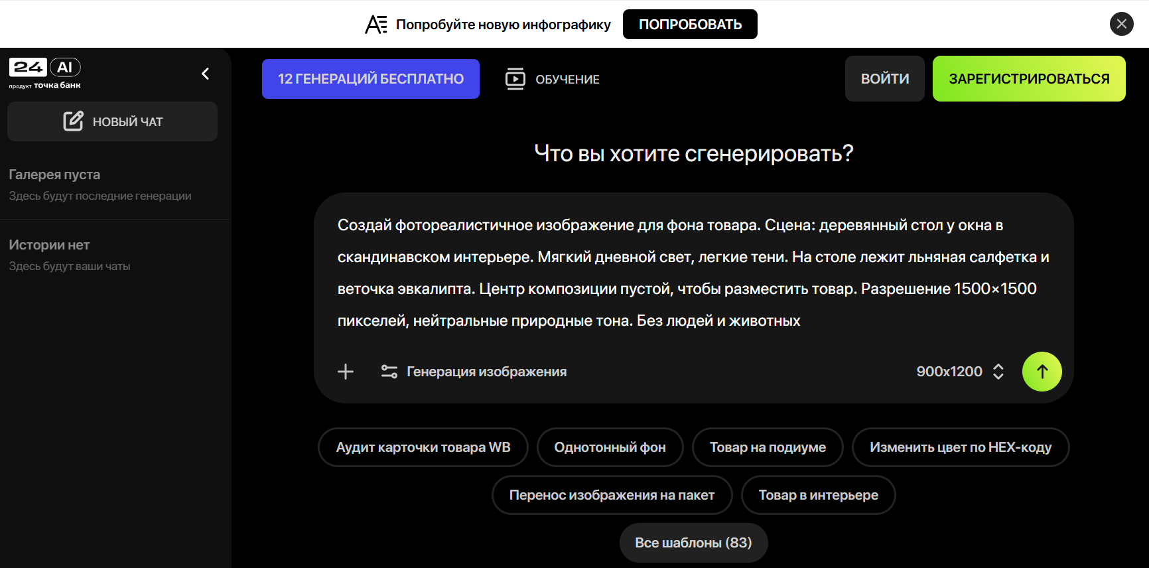This screenshot has width=1149, height=568.
Task: Click the Что вы хотите сгенерировать? heading
Action: pos(693,153)
